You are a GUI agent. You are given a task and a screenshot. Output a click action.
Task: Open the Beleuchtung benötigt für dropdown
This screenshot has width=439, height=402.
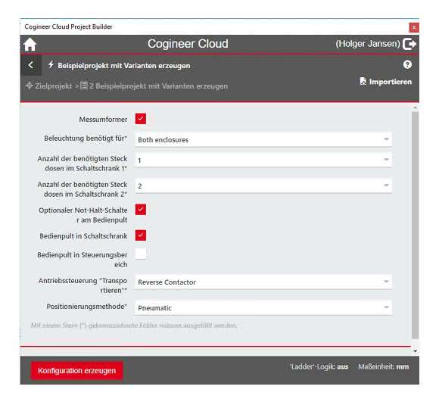click(x=263, y=140)
